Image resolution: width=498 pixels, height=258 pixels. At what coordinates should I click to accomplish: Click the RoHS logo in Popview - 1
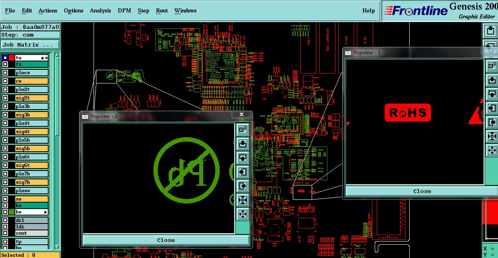408,113
